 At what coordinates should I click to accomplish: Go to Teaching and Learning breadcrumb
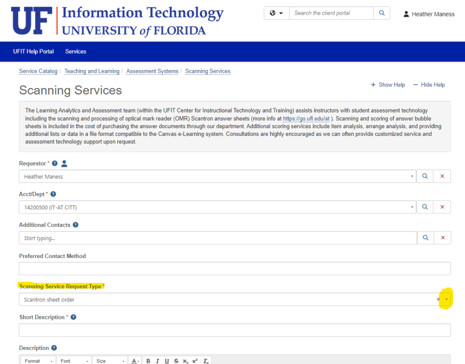[92, 71]
